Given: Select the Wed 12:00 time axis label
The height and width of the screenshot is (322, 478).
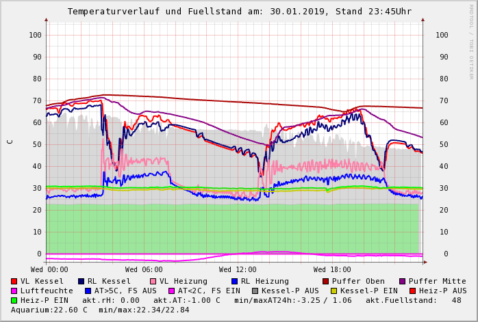Looking at the screenshot, I should (x=238, y=270).
